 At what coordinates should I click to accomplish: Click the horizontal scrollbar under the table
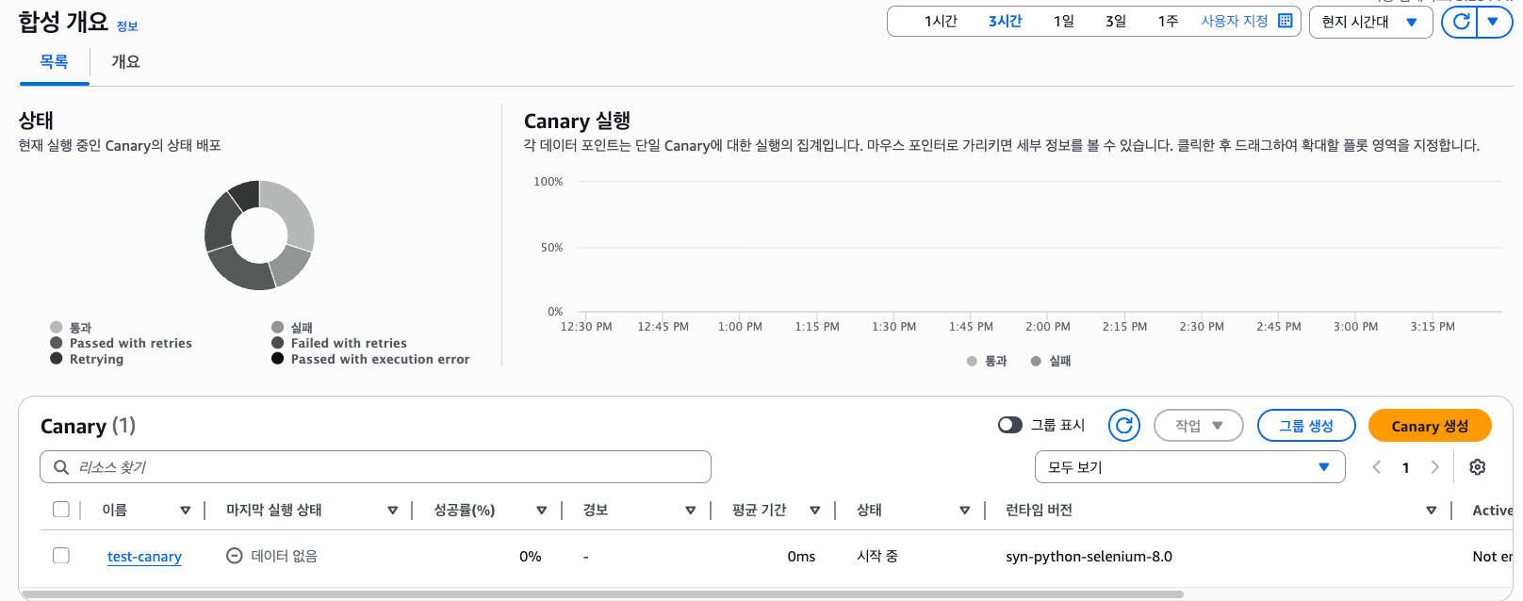(601, 594)
